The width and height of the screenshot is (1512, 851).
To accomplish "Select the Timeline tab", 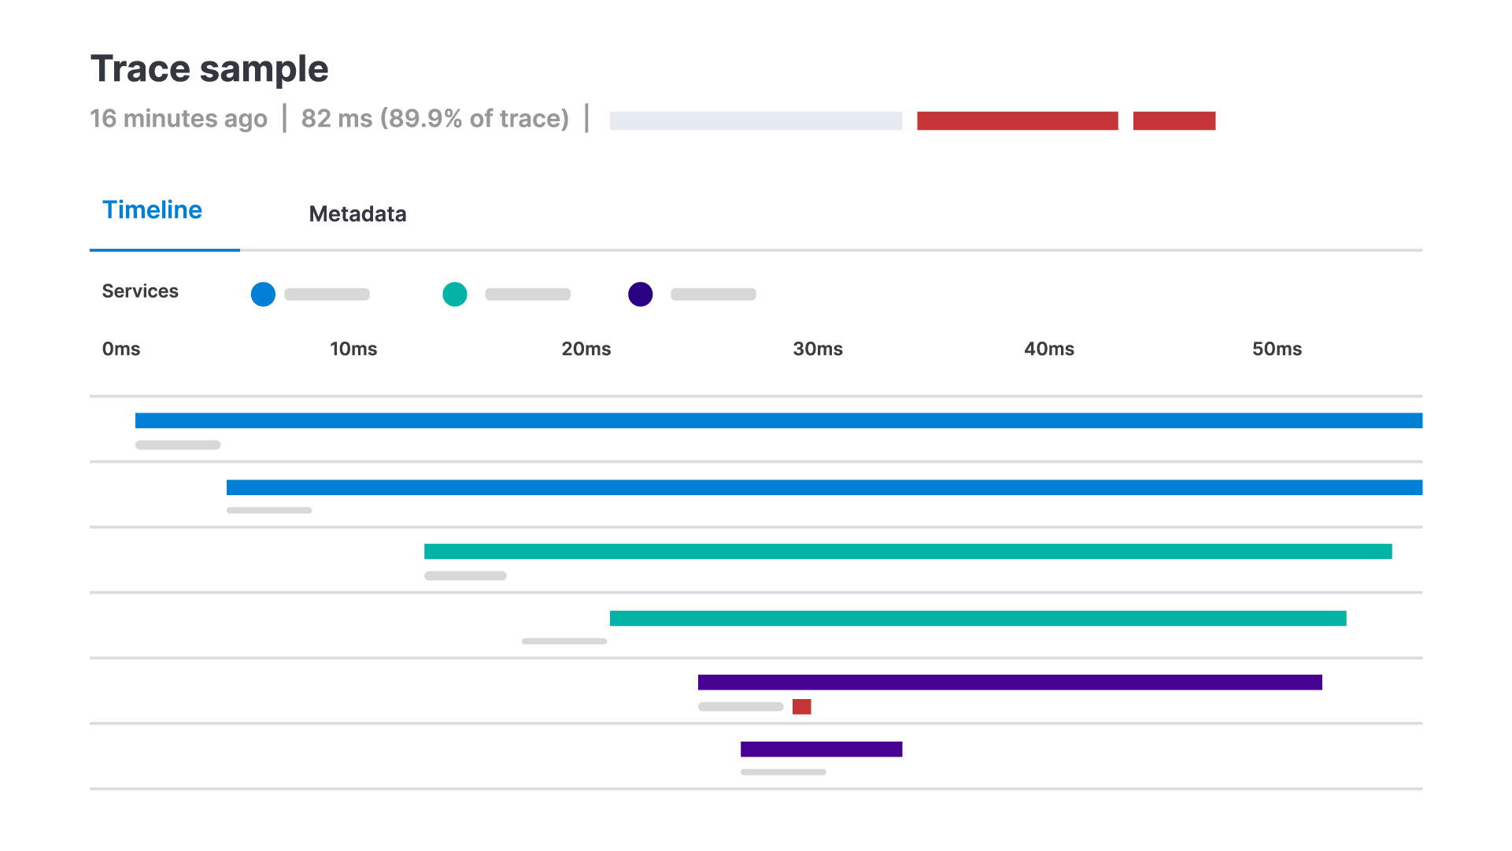I will [152, 209].
